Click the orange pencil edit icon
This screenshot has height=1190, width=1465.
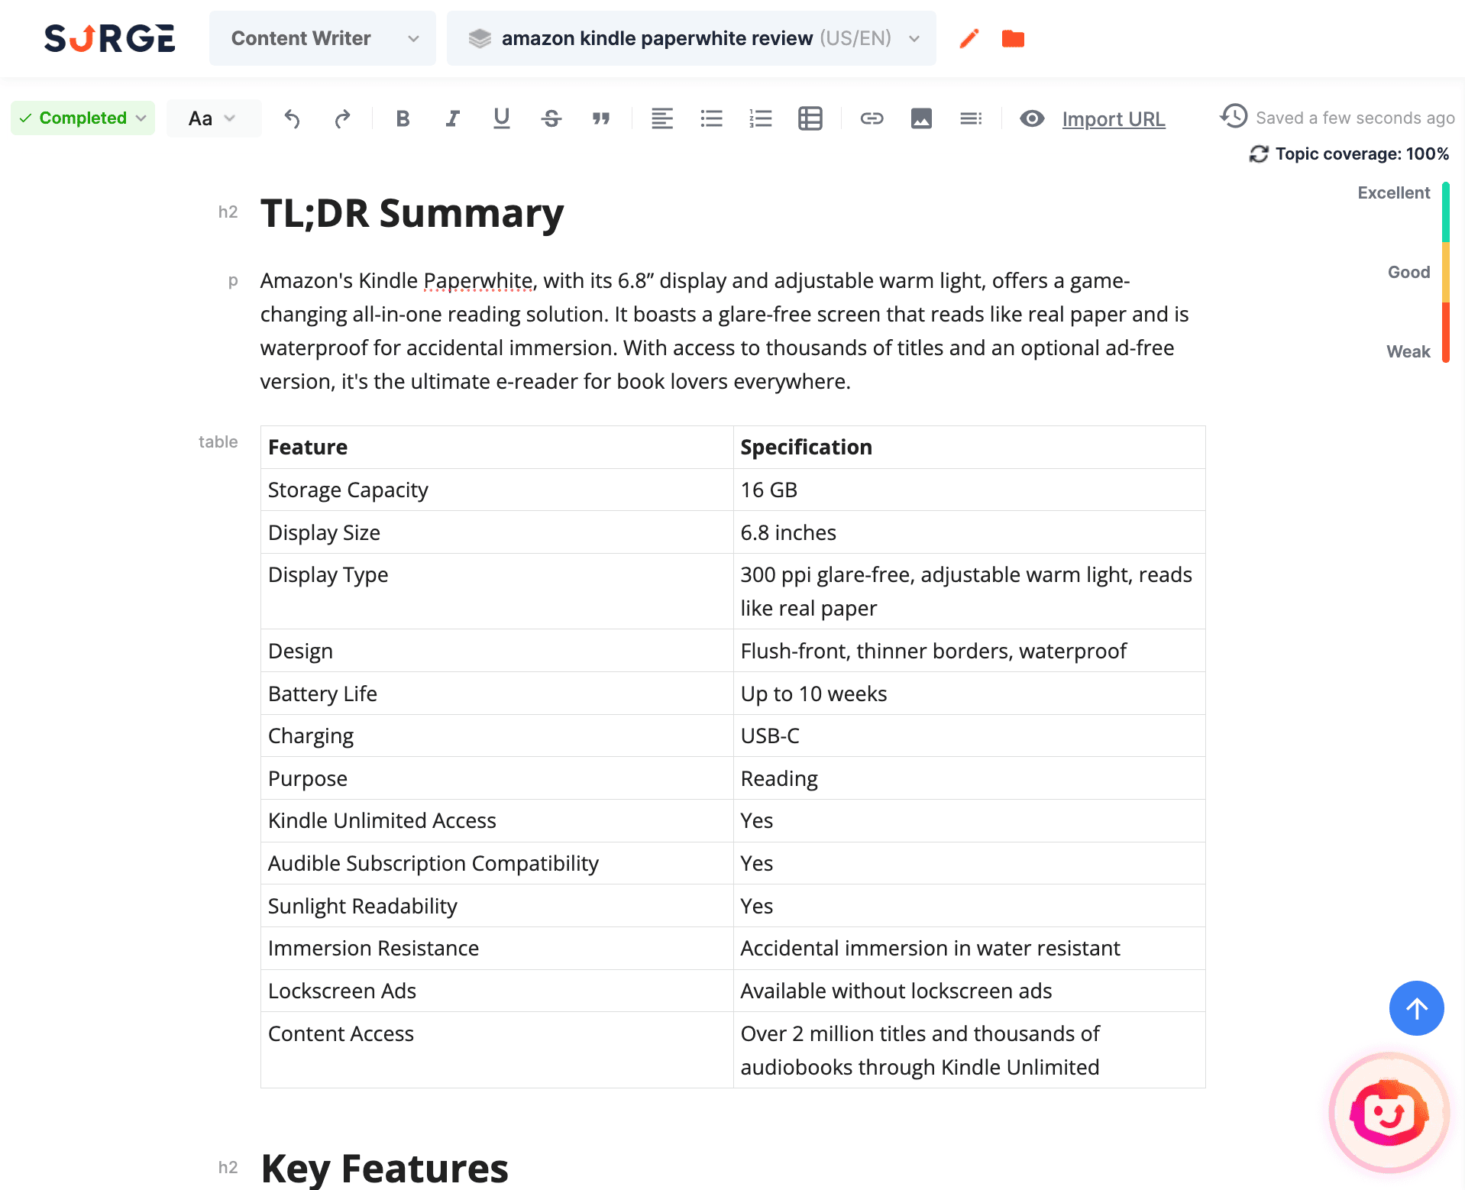pos(969,38)
